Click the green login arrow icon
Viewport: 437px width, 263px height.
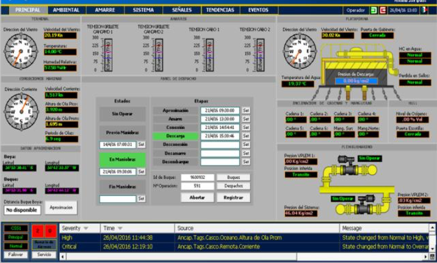pos(374,10)
